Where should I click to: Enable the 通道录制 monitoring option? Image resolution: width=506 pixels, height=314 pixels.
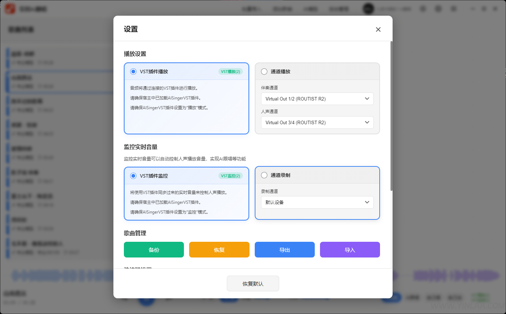(264, 175)
